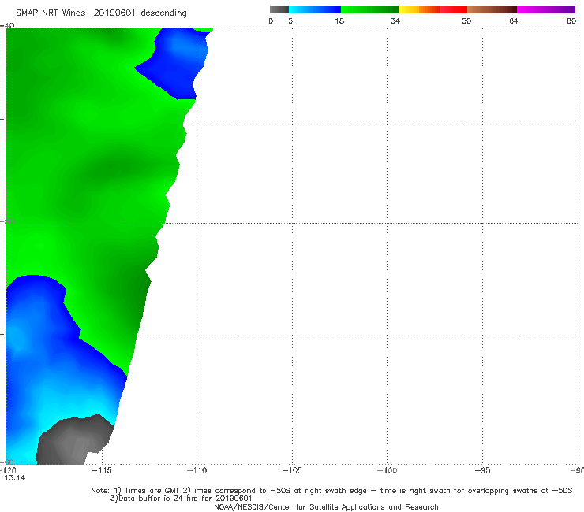Click the colorbar label '50'
The height and width of the screenshot is (512, 584).
pyautogui.click(x=466, y=21)
